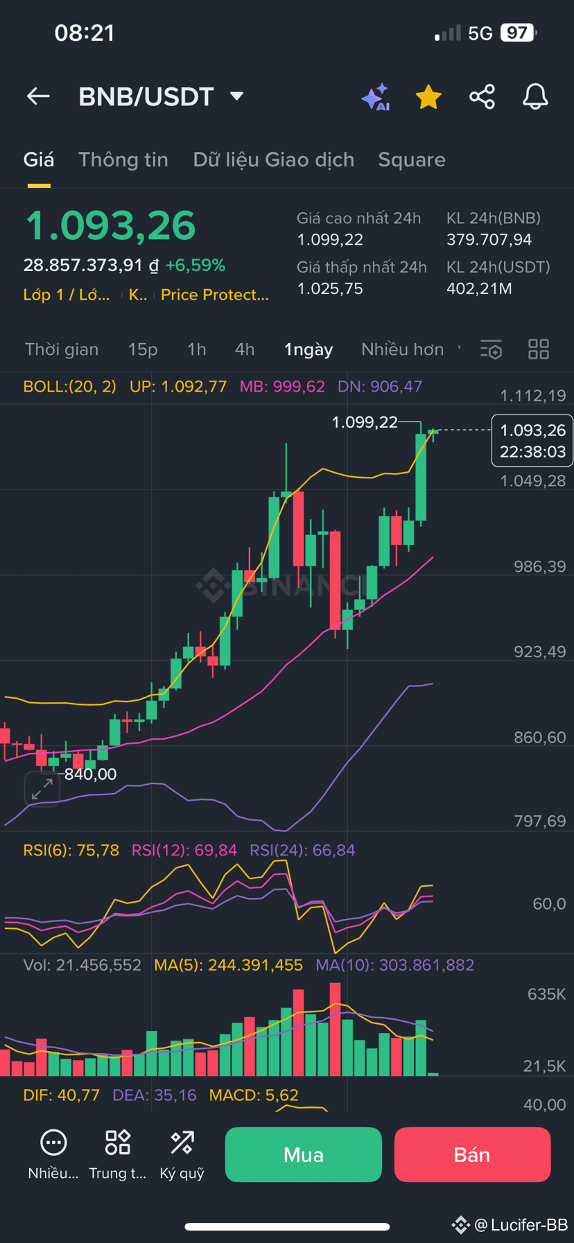Screen dimensions: 574x1243
Task: Expand the Nhiều hơn timeframe dropdown
Action: [410, 349]
